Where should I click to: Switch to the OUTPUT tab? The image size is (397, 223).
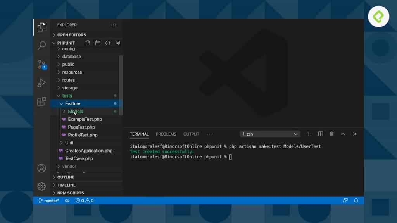coord(191,134)
